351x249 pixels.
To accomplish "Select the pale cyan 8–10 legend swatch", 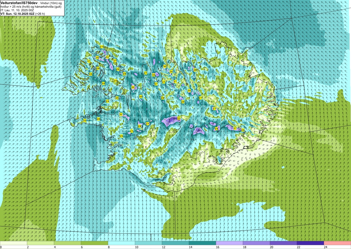I will [x=121, y=243].
